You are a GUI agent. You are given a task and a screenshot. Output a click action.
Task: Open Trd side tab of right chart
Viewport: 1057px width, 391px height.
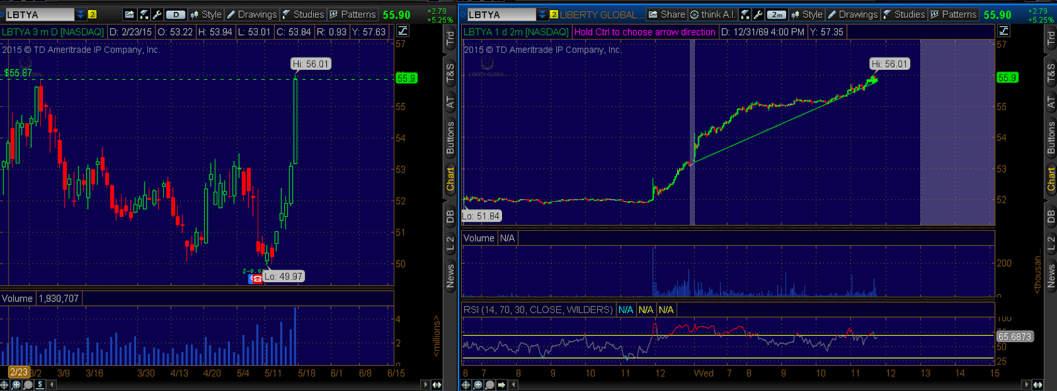pyautogui.click(x=1050, y=39)
